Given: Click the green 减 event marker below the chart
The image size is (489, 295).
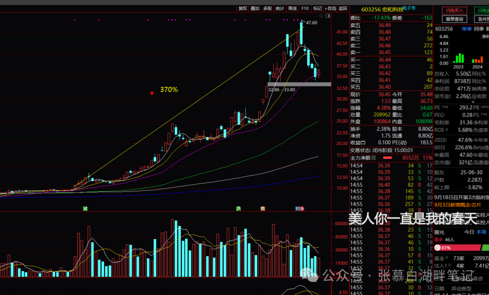Looking at the screenshot, I should (85, 209).
